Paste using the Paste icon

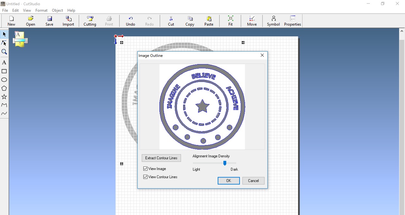(209, 21)
